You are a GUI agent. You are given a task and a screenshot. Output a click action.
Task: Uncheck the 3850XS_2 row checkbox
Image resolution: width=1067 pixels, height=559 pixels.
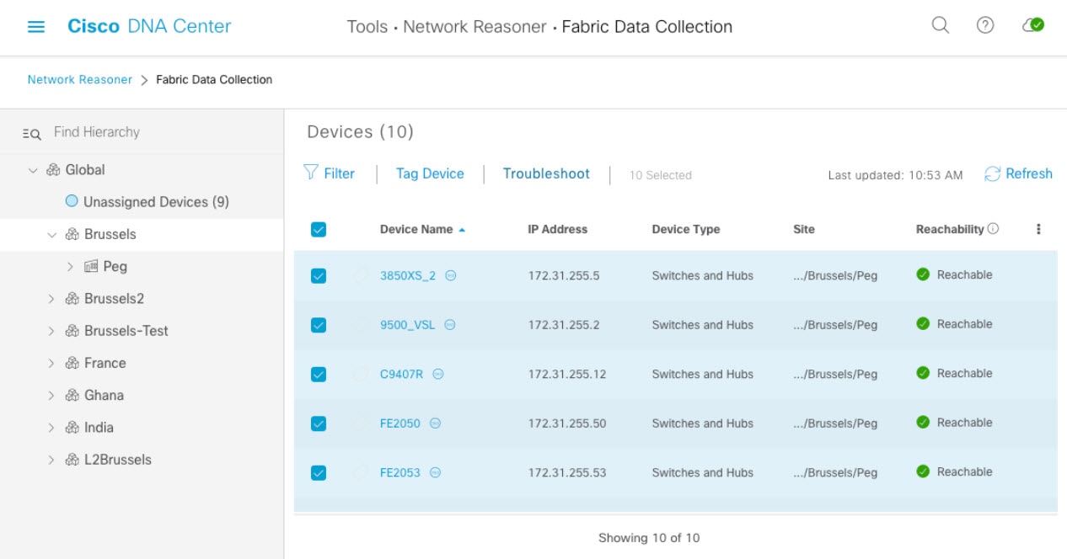click(x=319, y=275)
